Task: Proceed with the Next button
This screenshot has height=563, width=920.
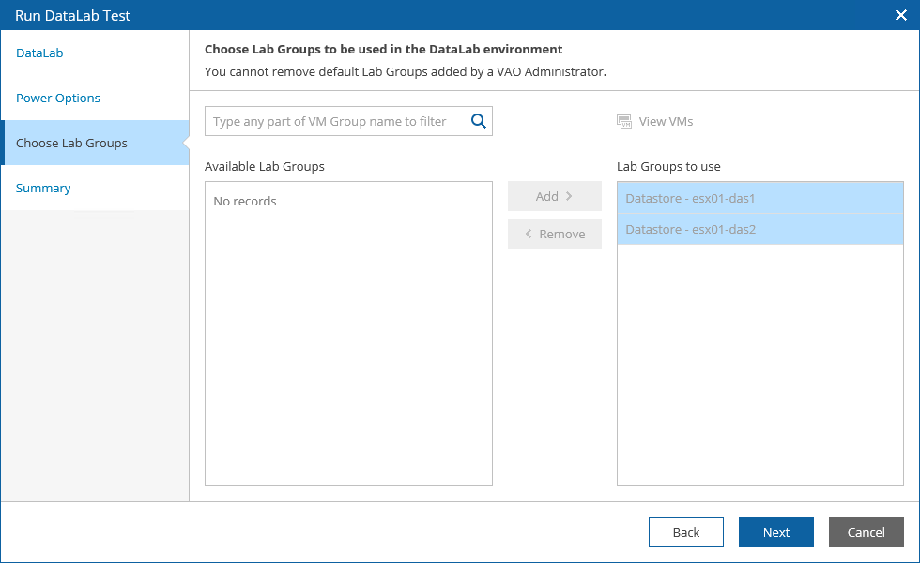Action: click(776, 532)
